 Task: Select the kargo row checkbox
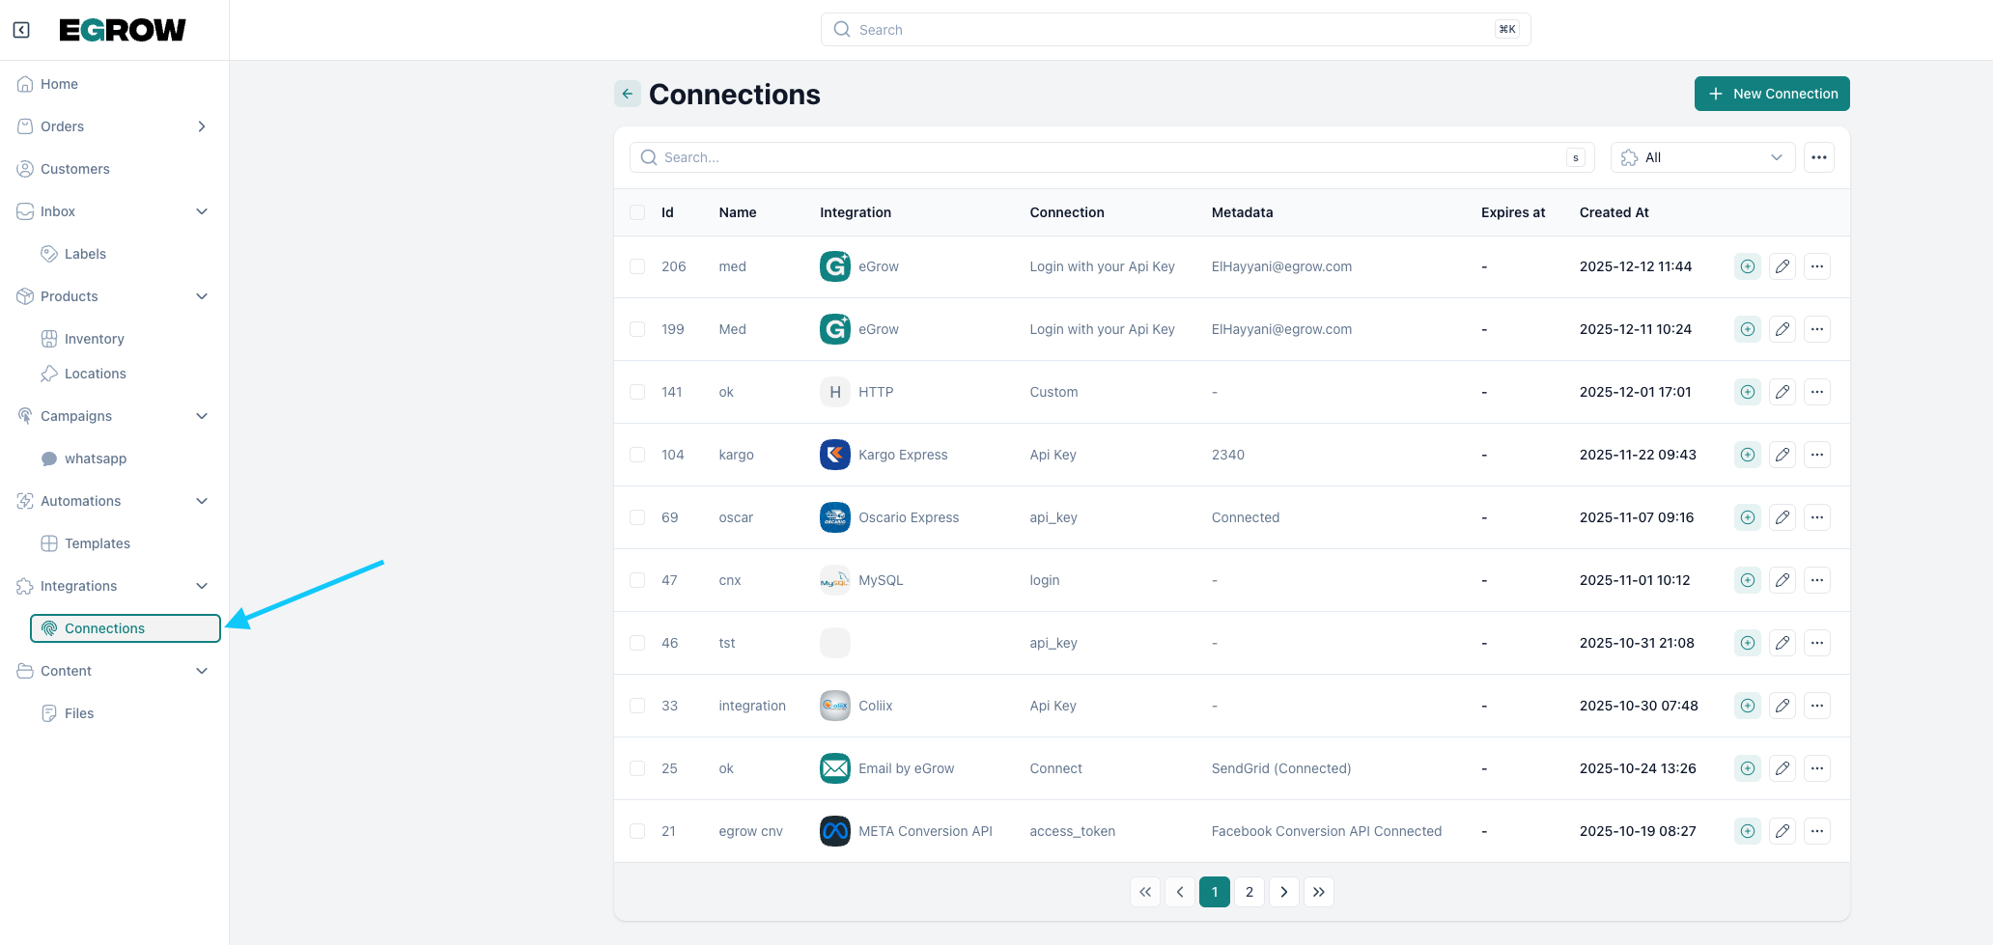point(637,455)
